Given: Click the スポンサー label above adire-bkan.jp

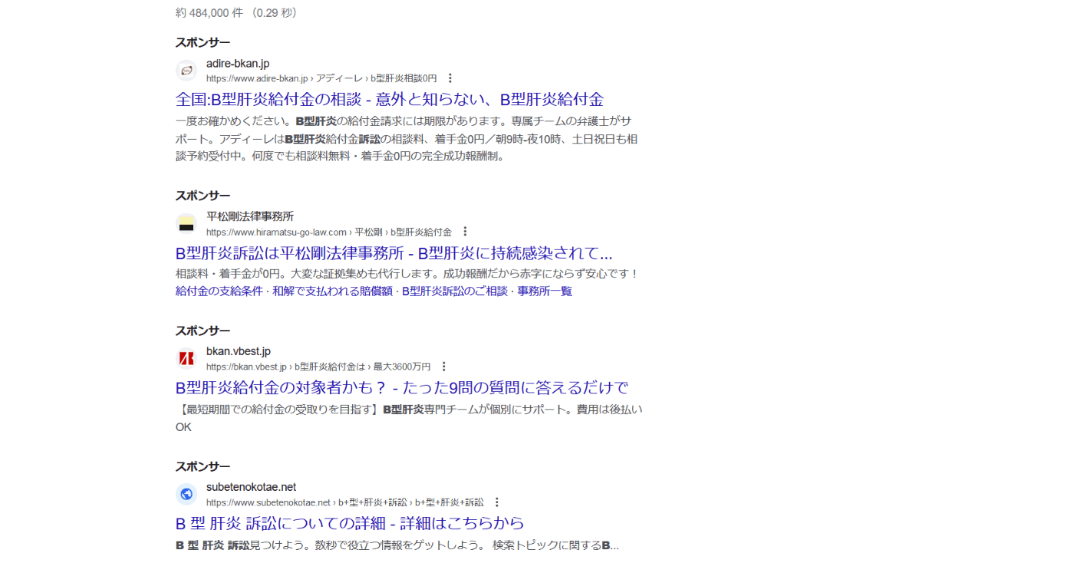Looking at the screenshot, I should click(203, 42).
